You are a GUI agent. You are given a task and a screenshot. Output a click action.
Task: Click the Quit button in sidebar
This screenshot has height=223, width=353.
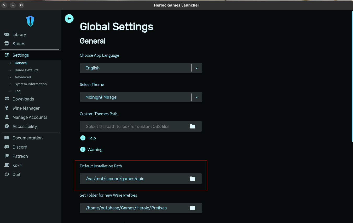[16, 174]
